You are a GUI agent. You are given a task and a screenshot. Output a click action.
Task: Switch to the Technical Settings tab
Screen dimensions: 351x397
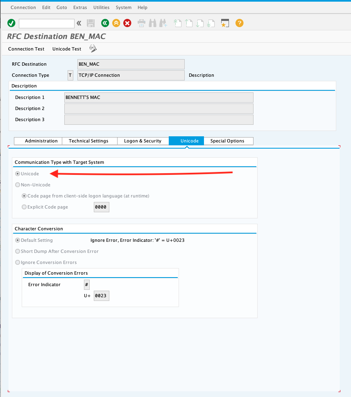88,141
